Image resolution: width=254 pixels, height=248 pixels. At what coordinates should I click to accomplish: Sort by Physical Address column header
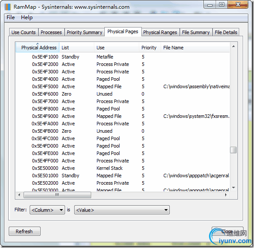click(38, 48)
